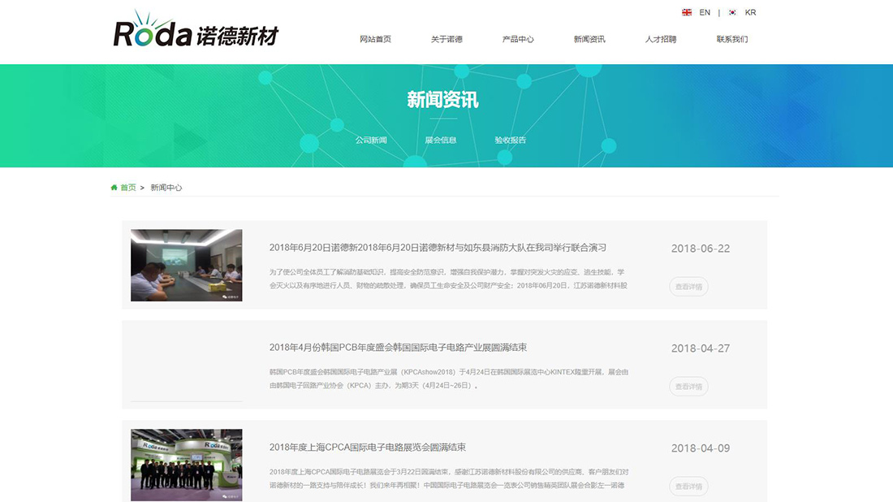Click the 首页 breadcrumb link

tap(127, 187)
